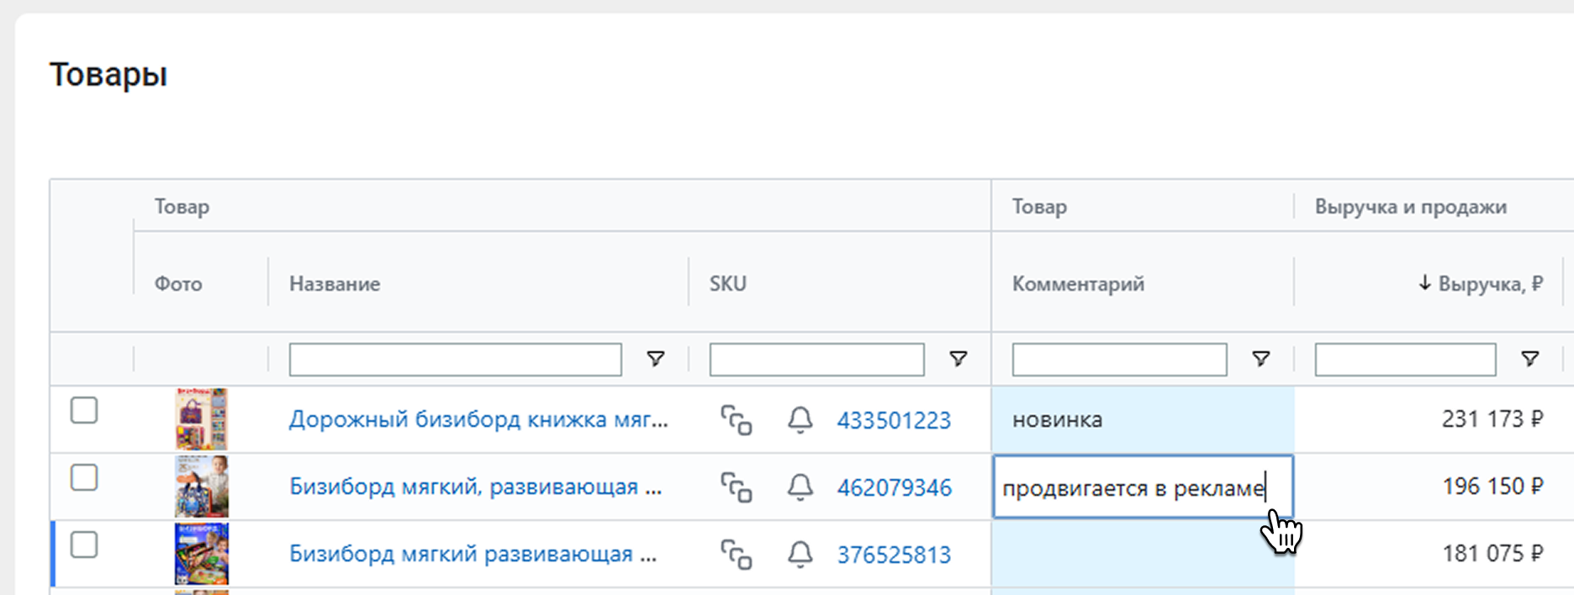Click bell icon for SKU 433501223
The height and width of the screenshot is (595, 1574).
(x=800, y=419)
